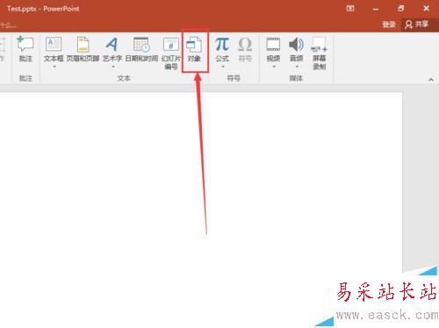This screenshot has height=328, width=439.
Task: Insert slide number (幻灯片编号)
Action: click(x=171, y=53)
